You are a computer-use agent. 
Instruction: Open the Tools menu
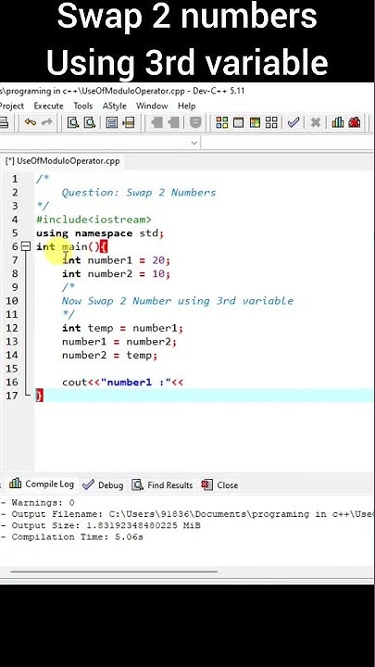click(83, 106)
